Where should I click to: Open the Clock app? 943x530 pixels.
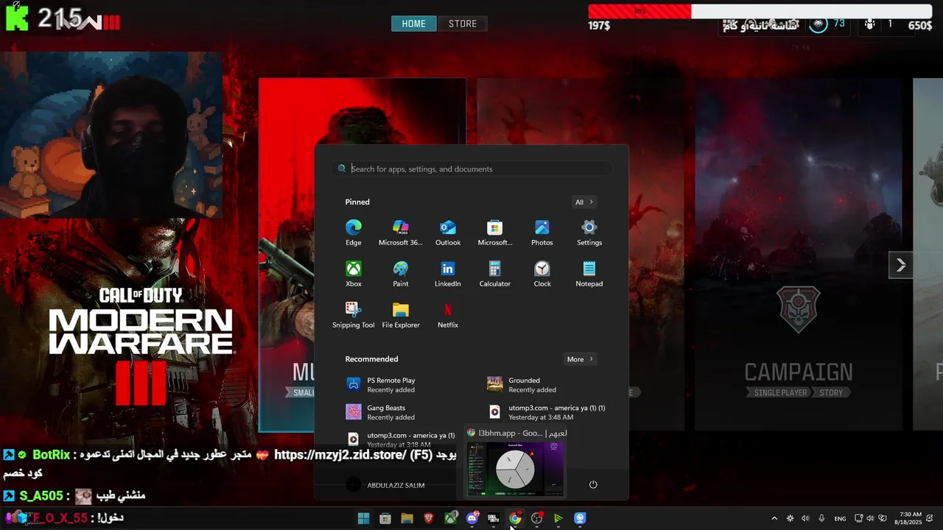click(x=542, y=274)
